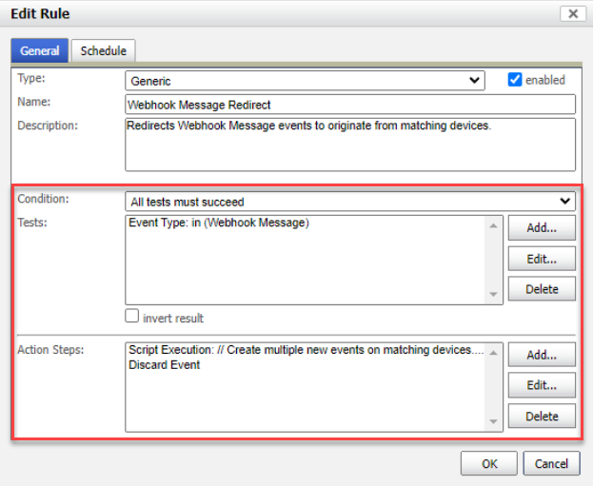593x486 pixels.
Task: Switch to the Schedule tab
Action: click(103, 51)
